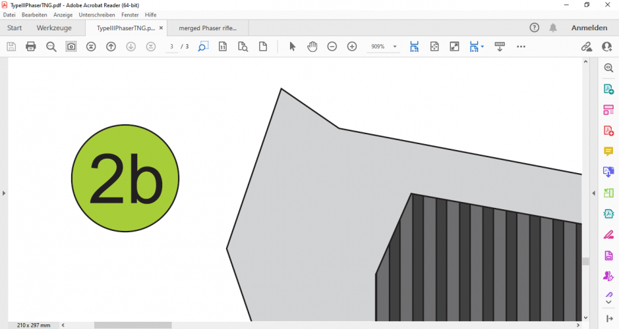619x329 pixels.
Task: Go to the previous page with up arrow
Action: point(111,47)
